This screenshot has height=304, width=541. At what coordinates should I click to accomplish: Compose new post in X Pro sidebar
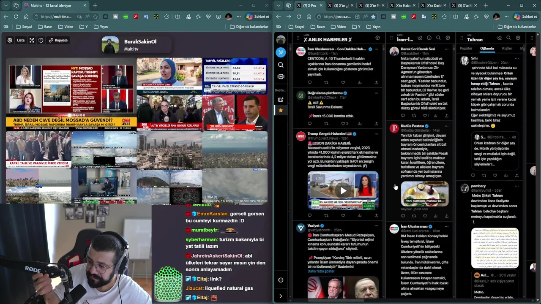281,52
